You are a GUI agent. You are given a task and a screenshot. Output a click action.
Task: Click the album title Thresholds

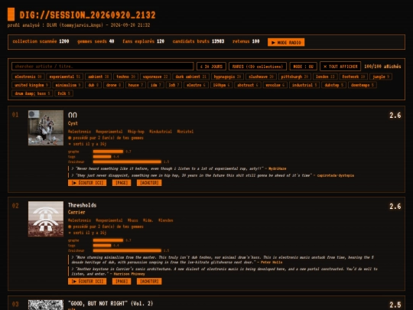[x=82, y=205]
